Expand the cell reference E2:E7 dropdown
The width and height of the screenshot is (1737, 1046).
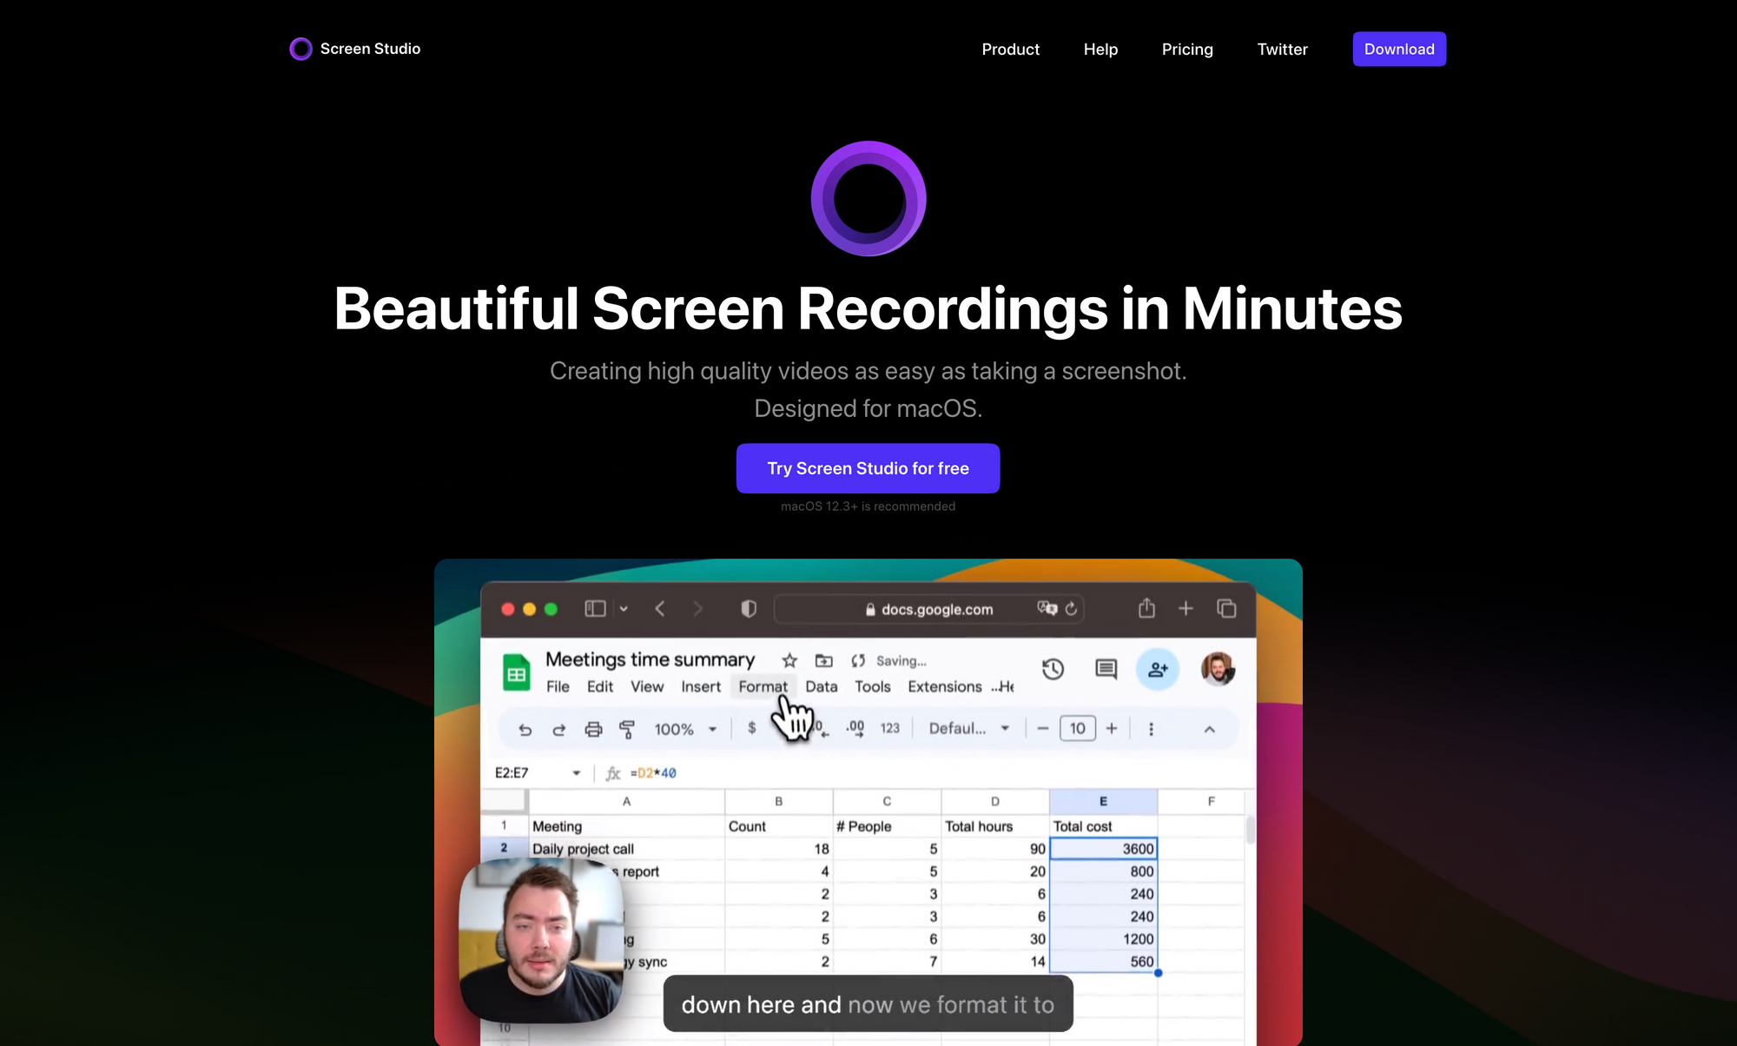click(x=572, y=771)
